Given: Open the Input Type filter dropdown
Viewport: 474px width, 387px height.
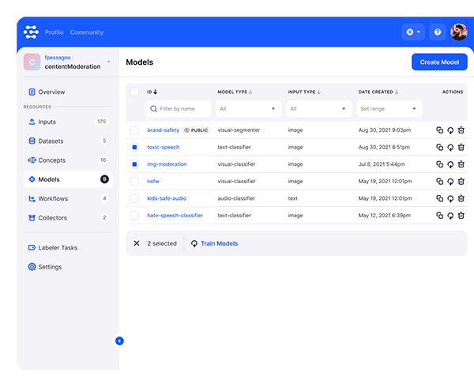Looking at the screenshot, I should [x=318, y=109].
